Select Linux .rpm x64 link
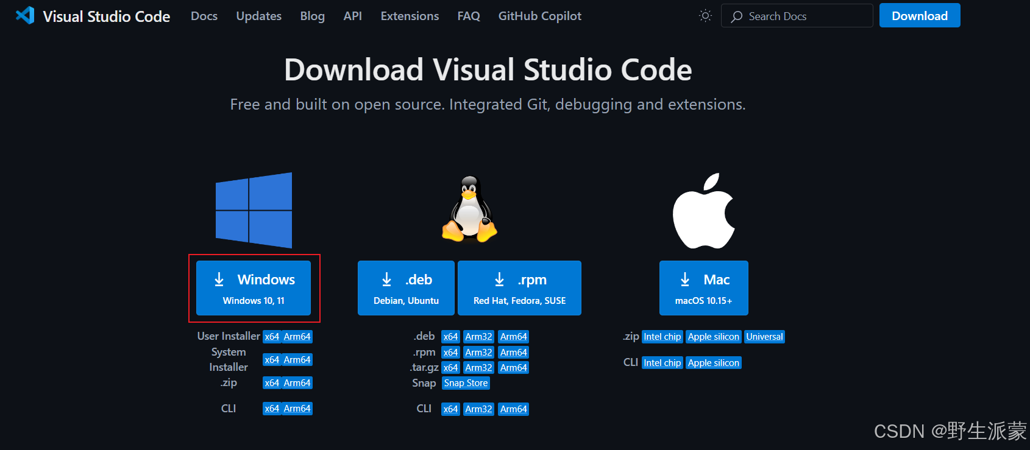 (450, 353)
